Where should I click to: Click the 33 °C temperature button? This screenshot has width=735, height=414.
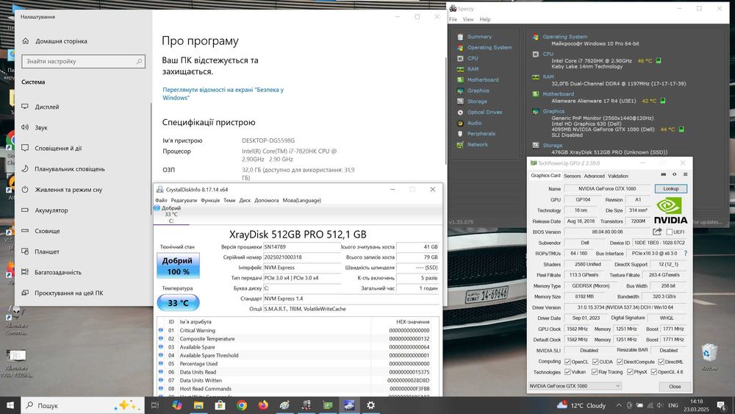coord(178,303)
